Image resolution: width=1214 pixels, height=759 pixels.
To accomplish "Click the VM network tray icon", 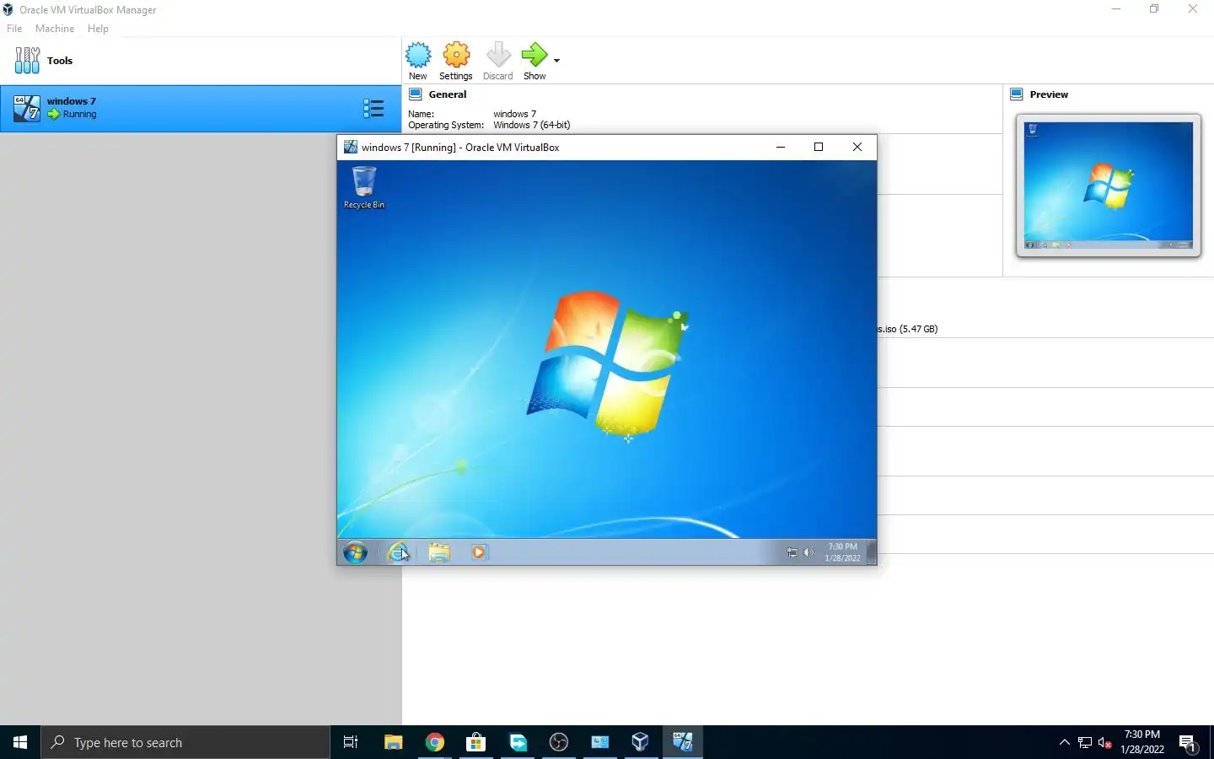I will pyautogui.click(x=792, y=553).
